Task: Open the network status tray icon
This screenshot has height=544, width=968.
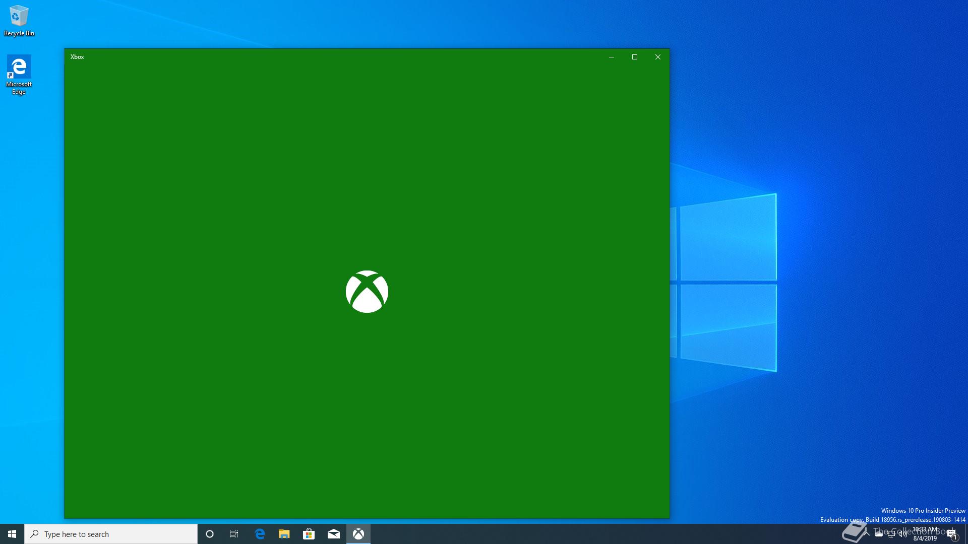Action: tap(890, 534)
